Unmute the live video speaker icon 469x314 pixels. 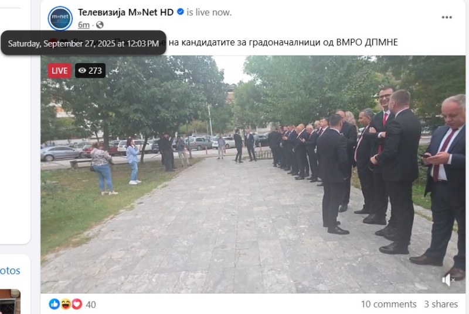pyautogui.click(x=448, y=280)
